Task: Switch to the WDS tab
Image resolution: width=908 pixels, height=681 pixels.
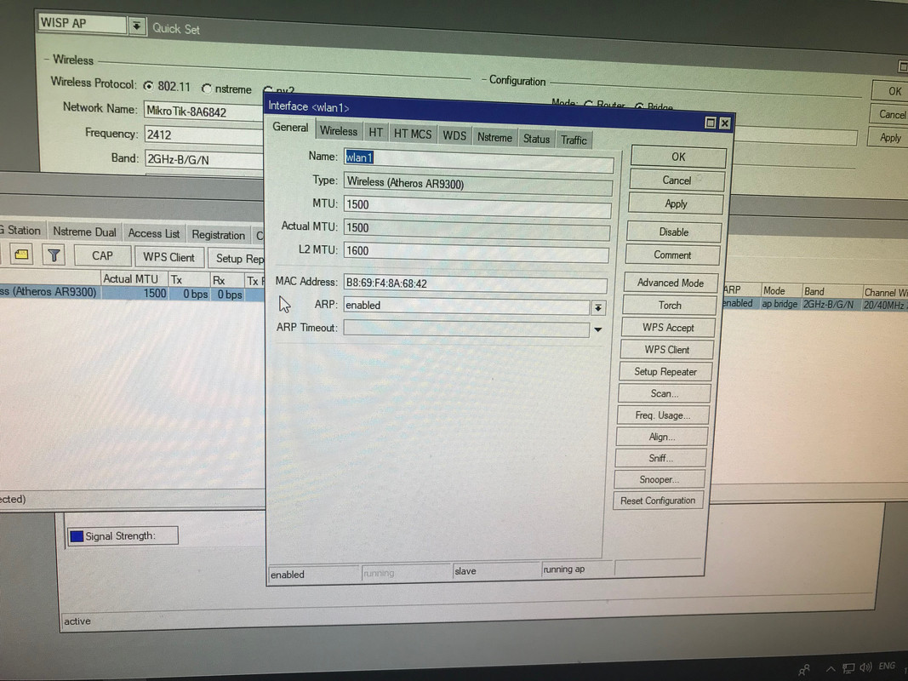Action: 454,135
